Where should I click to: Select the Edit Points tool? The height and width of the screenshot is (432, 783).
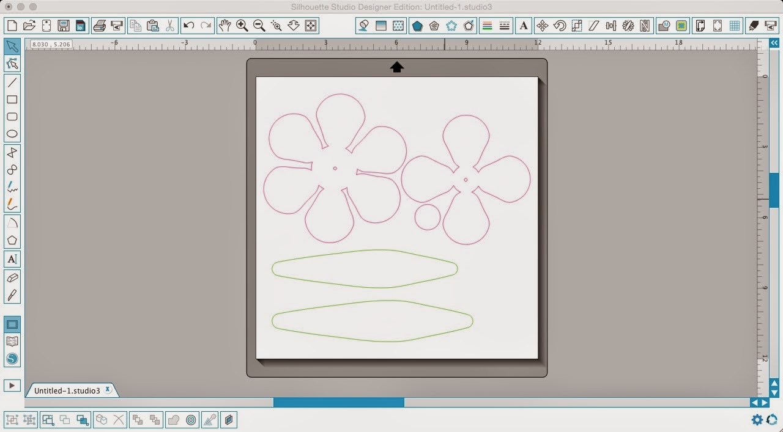(x=12, y=64)
